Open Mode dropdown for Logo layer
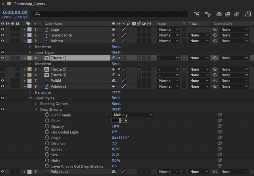Viewport: 254px width, 176px height. [x=169, y=29]
